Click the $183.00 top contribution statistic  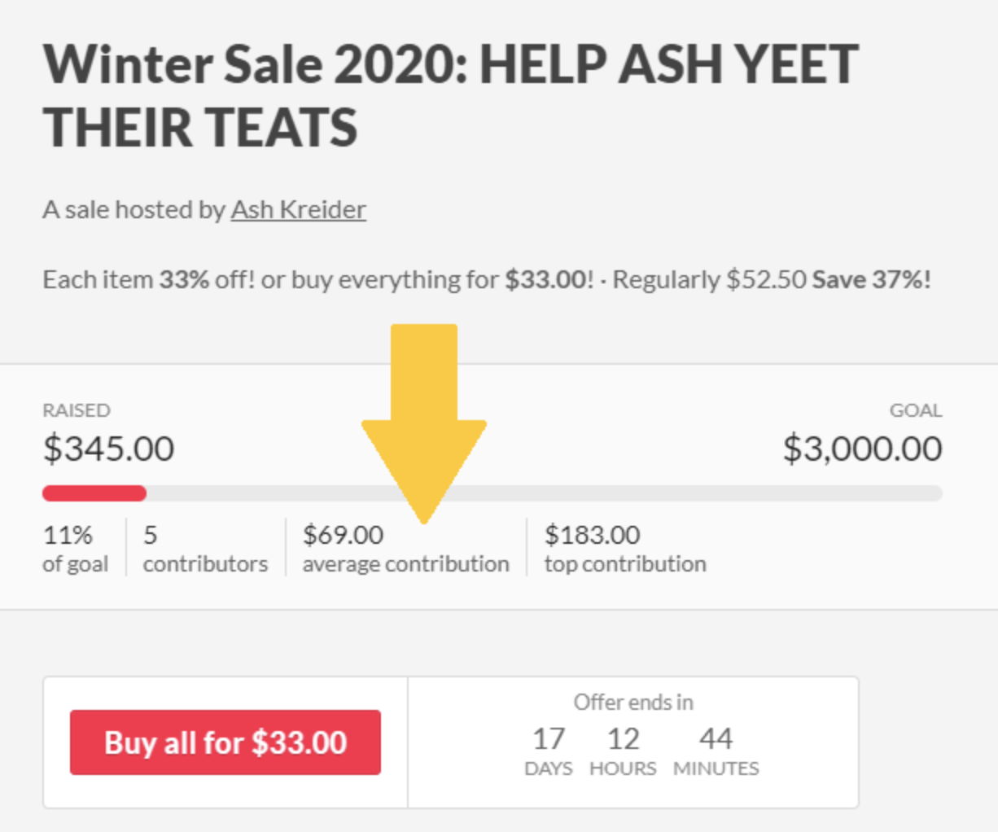(x=625, y=549)
